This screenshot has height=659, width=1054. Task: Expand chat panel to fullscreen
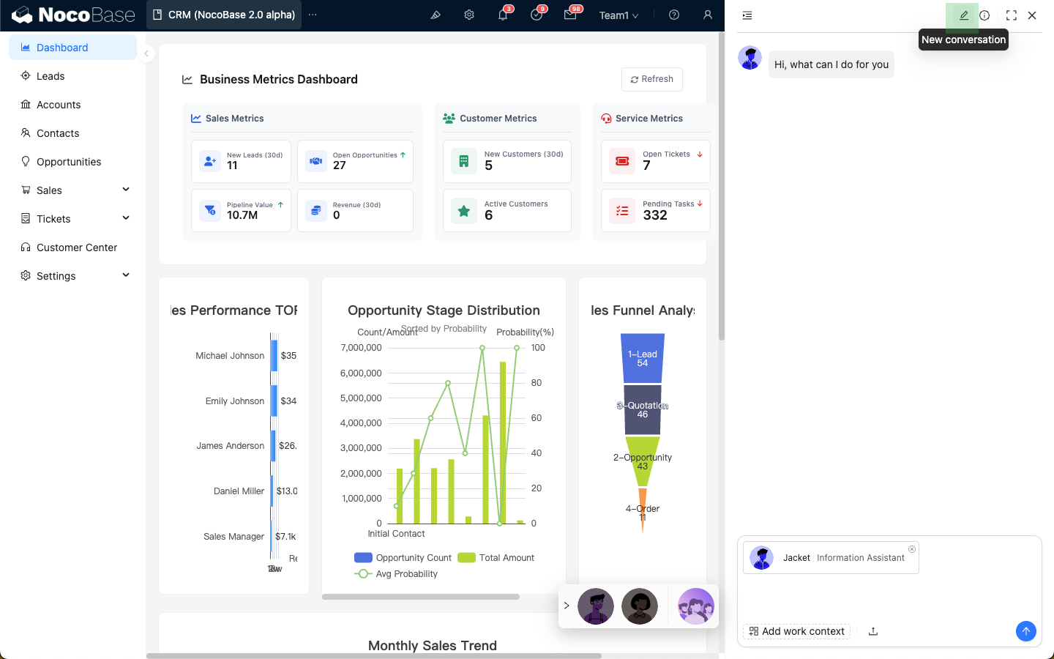[x=1012, y=15]
